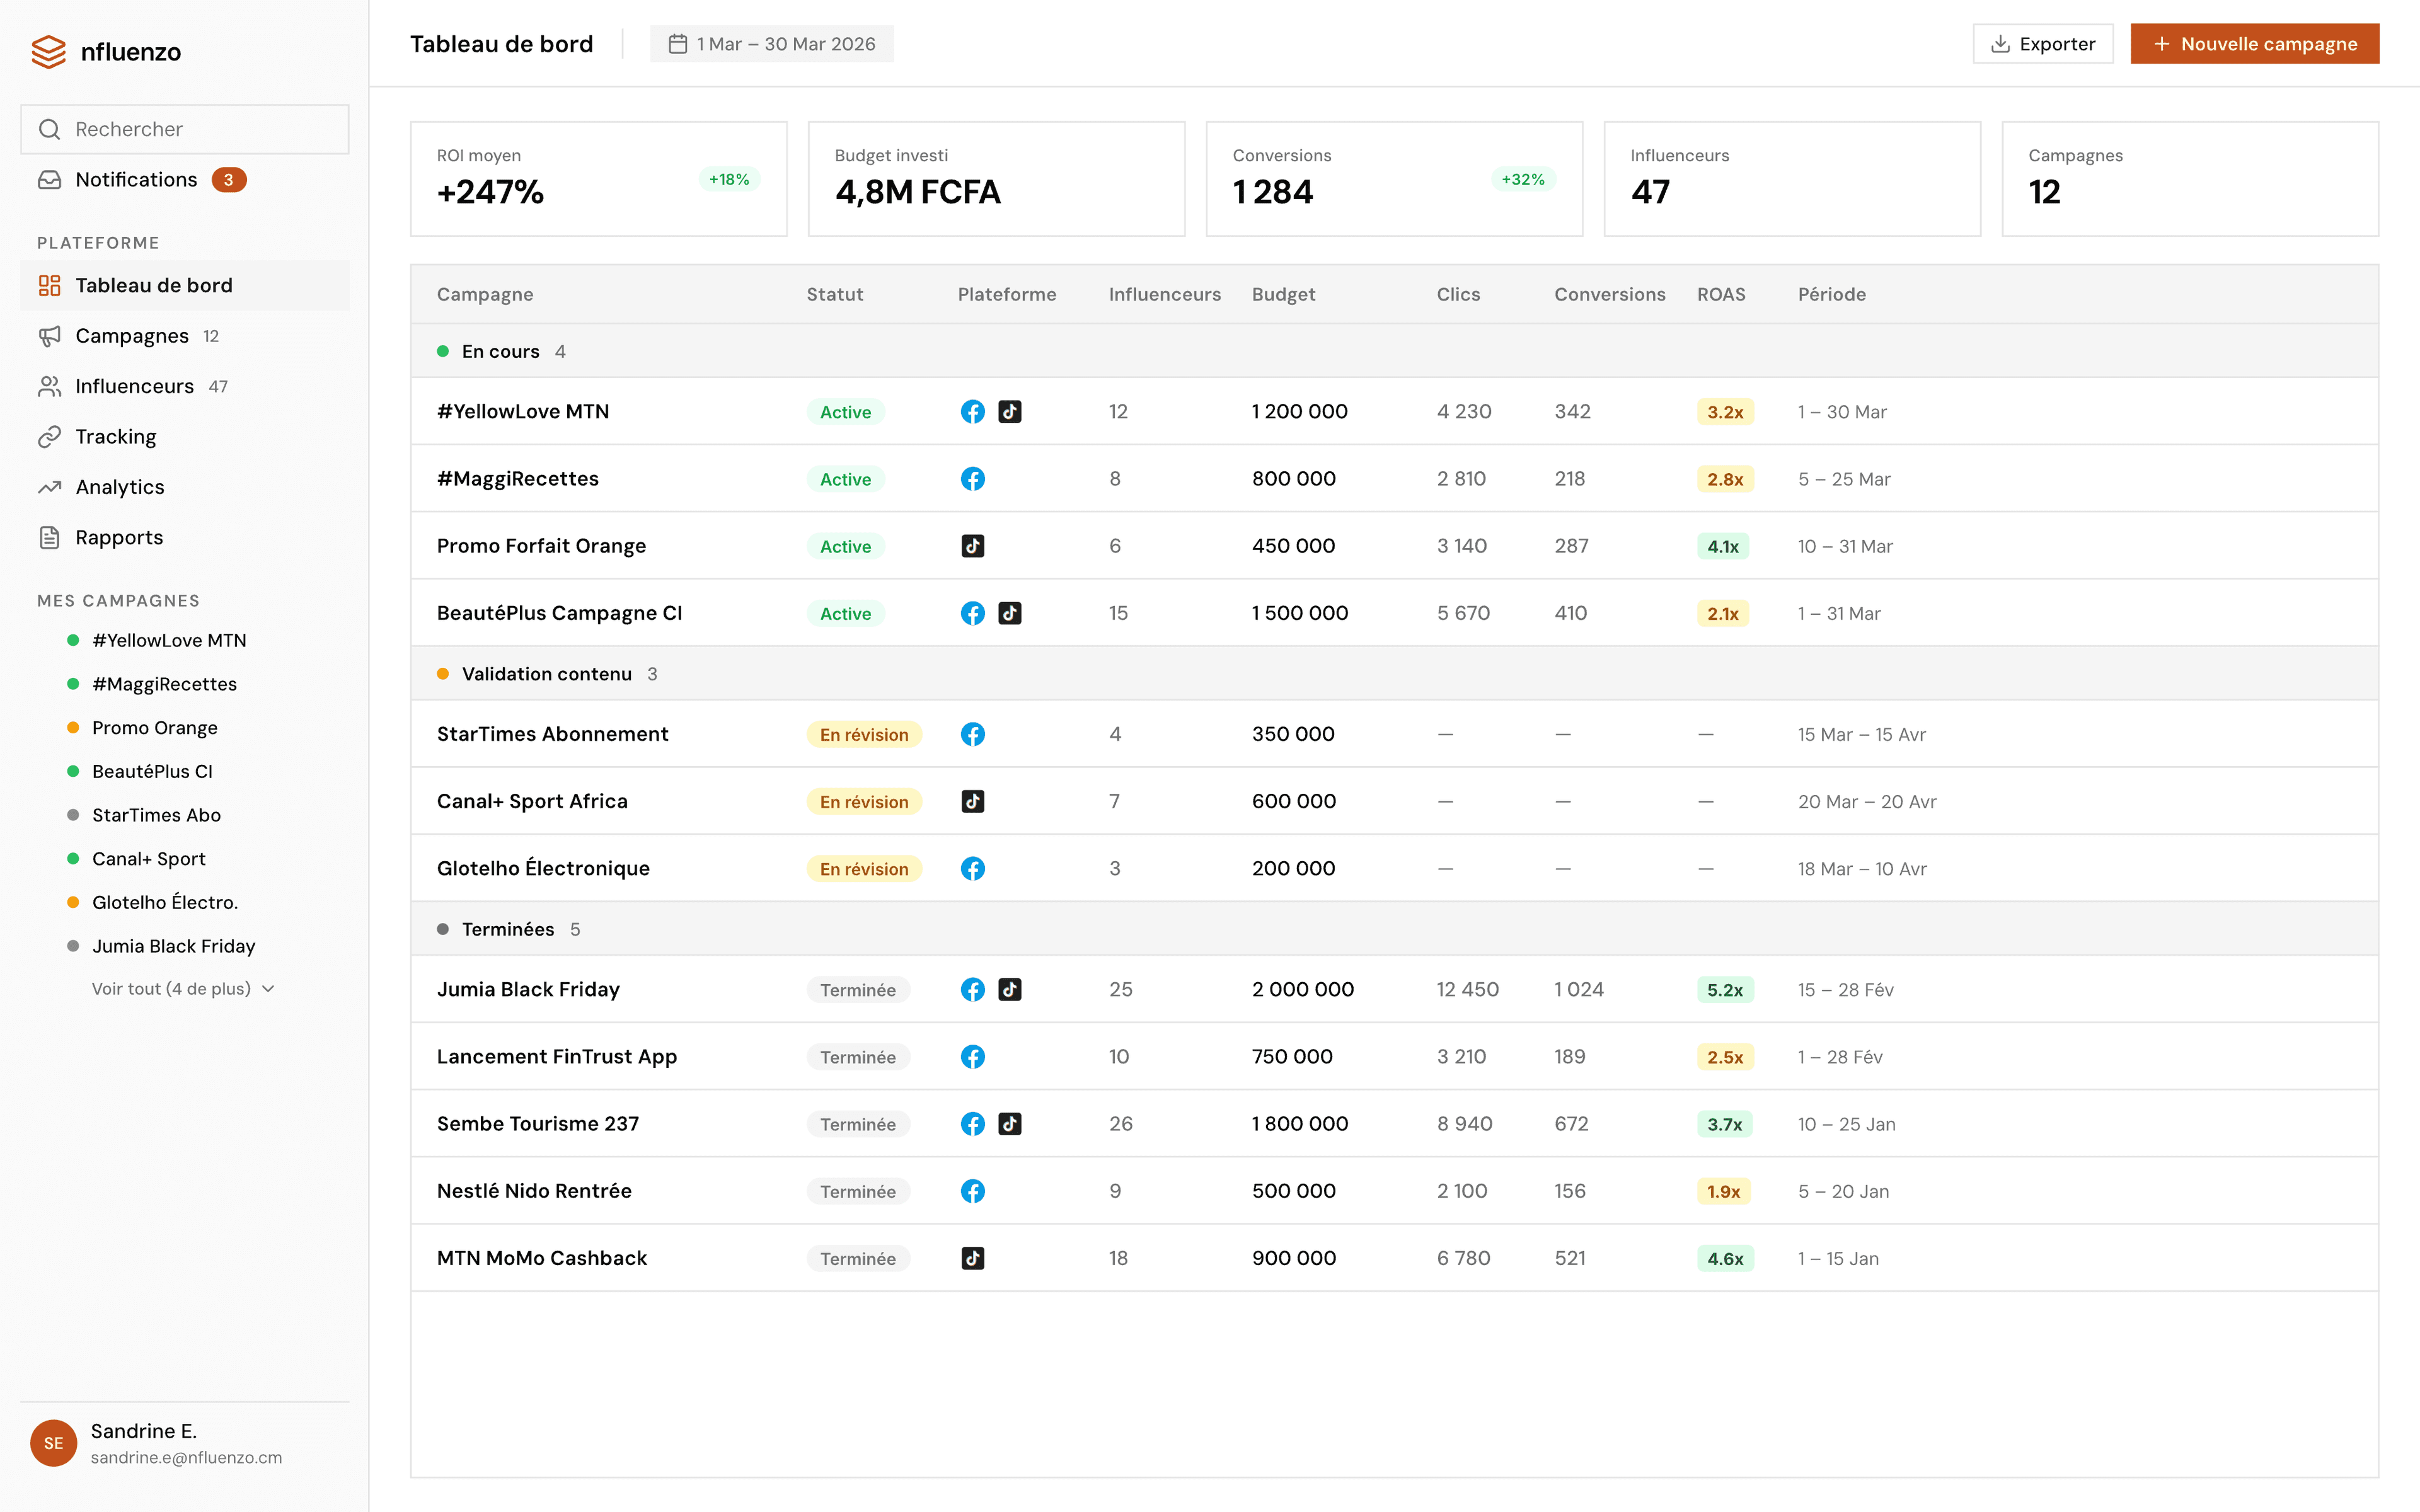Click the 4.1x ROAS badge for Promo Forfait Orange
Image resolution: width=2420 pixels, height=1512 pixels.
pyautogui.click(x=1722, y=547)
